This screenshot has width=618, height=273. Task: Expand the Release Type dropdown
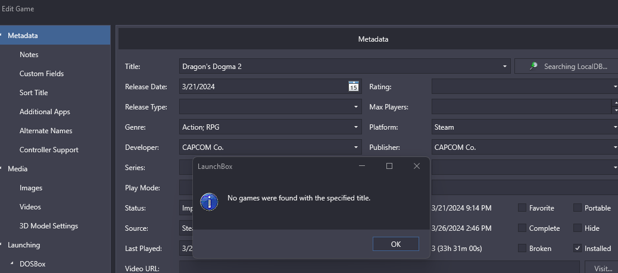pyautogui.click(x=355, y=106)
